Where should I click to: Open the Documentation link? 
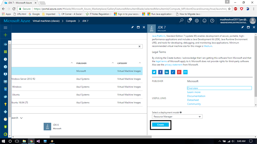pyautogui.click(x=196, y=96)
